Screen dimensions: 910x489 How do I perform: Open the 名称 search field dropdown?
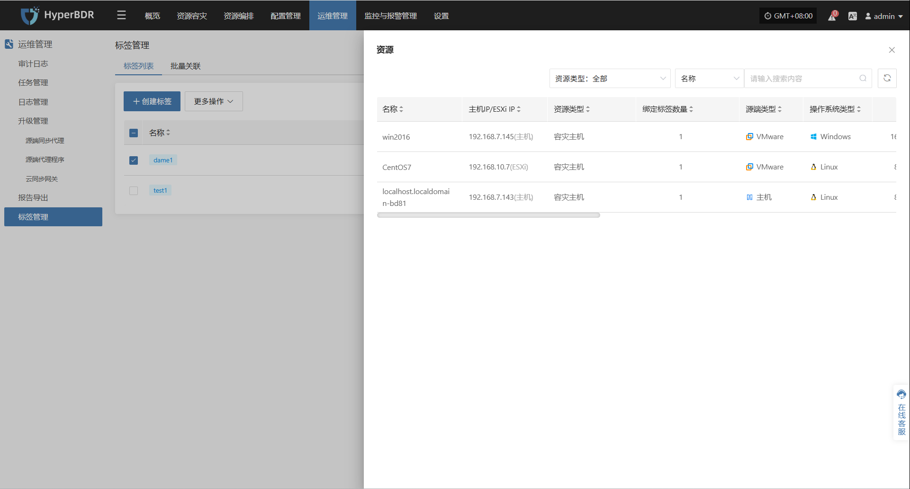click(x=709, y=79)
